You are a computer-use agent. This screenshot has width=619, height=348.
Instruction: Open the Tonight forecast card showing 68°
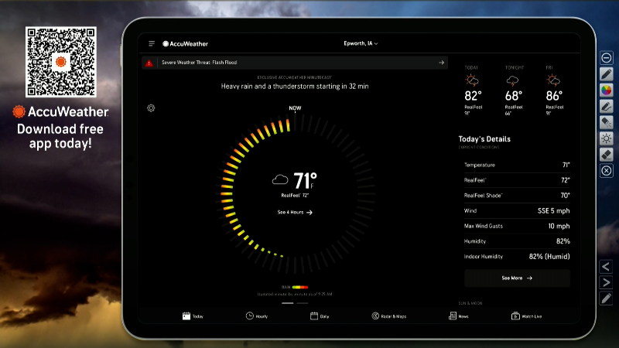click(x=514, y=90)
